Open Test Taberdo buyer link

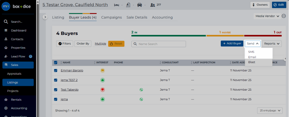[x=70, y=90]
